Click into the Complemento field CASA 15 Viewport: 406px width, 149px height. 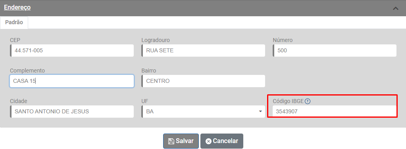(x=72, y=81)
